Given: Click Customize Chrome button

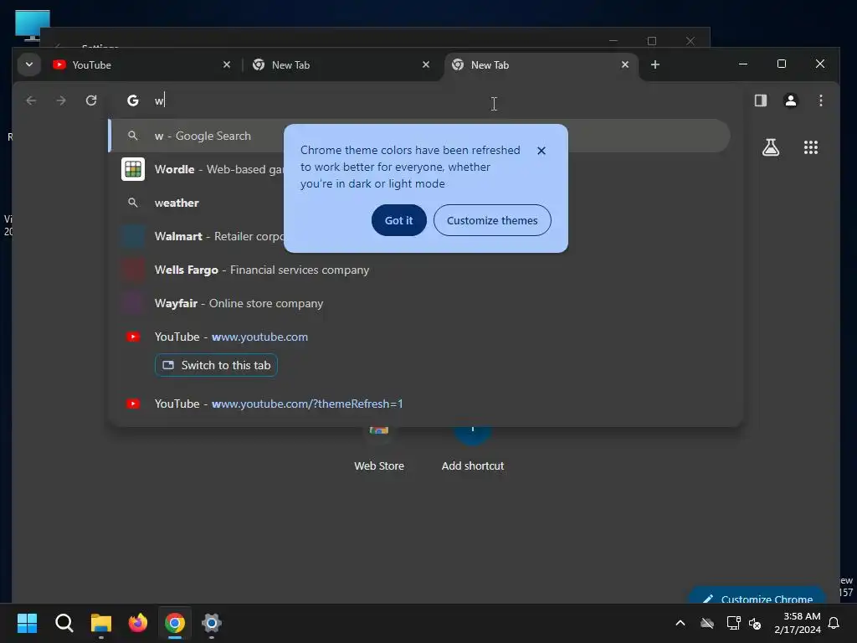Looking at the screenshot, I should click(757, 597).
